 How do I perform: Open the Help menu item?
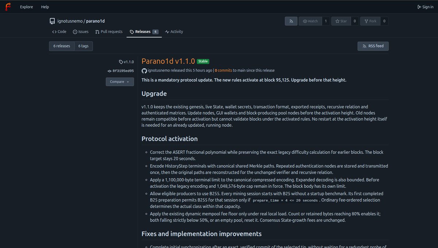click(x=45, y=7)
